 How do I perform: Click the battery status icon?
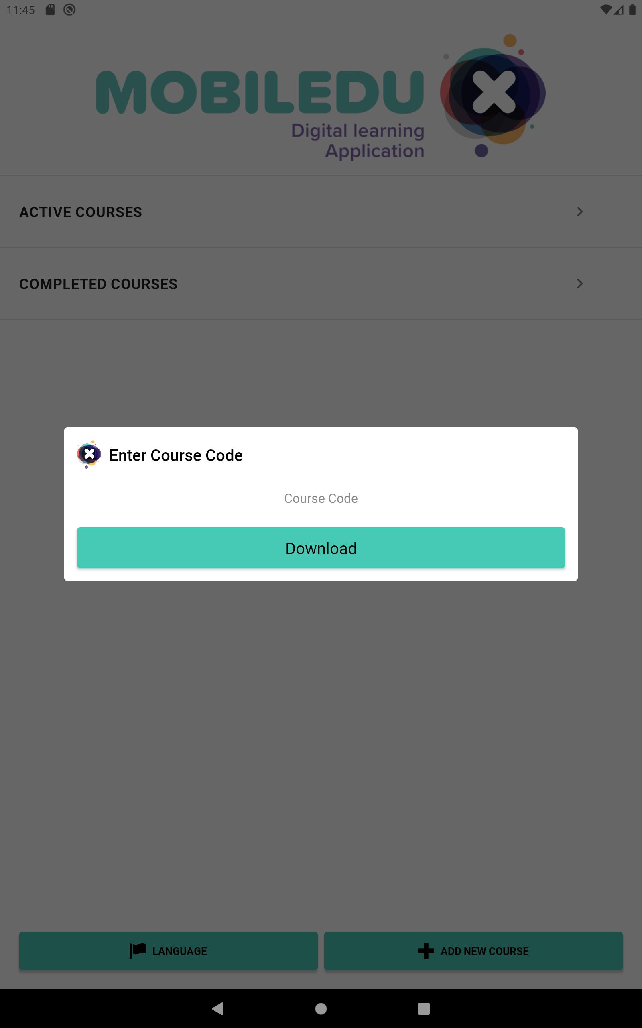(x=632, y=9)
